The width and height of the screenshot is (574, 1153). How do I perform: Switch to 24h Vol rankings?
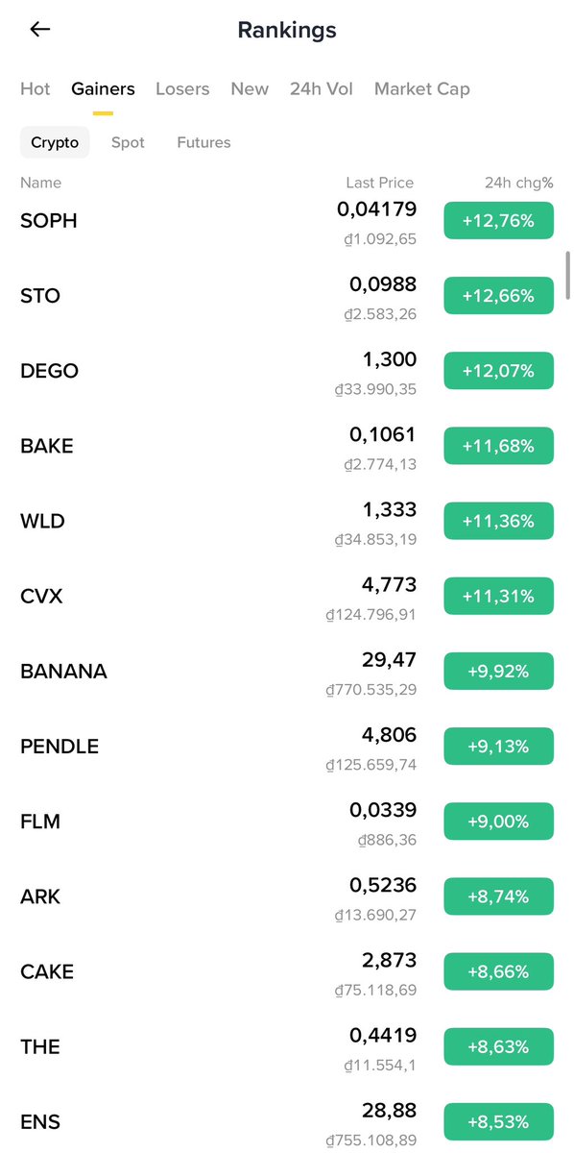point(322,88)
